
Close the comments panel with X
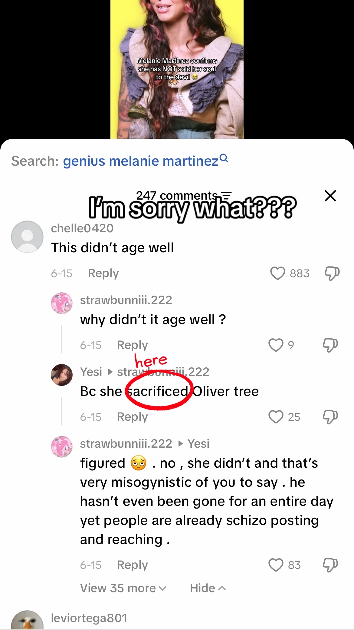330,195
